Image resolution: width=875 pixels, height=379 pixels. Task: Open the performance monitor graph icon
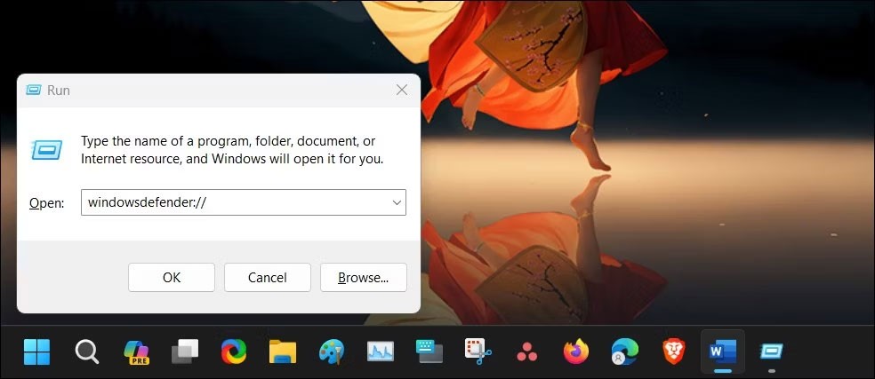tap(380, 352)
